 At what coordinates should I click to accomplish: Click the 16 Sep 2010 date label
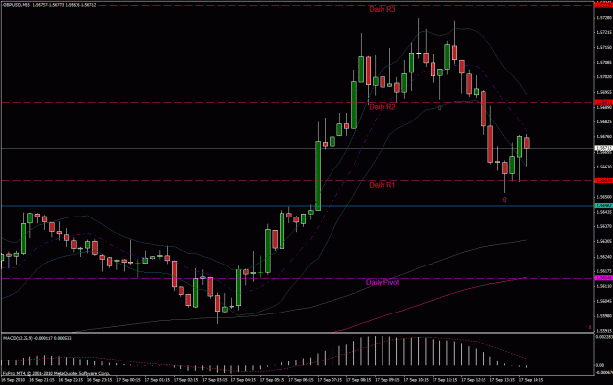tap(13, 379)
